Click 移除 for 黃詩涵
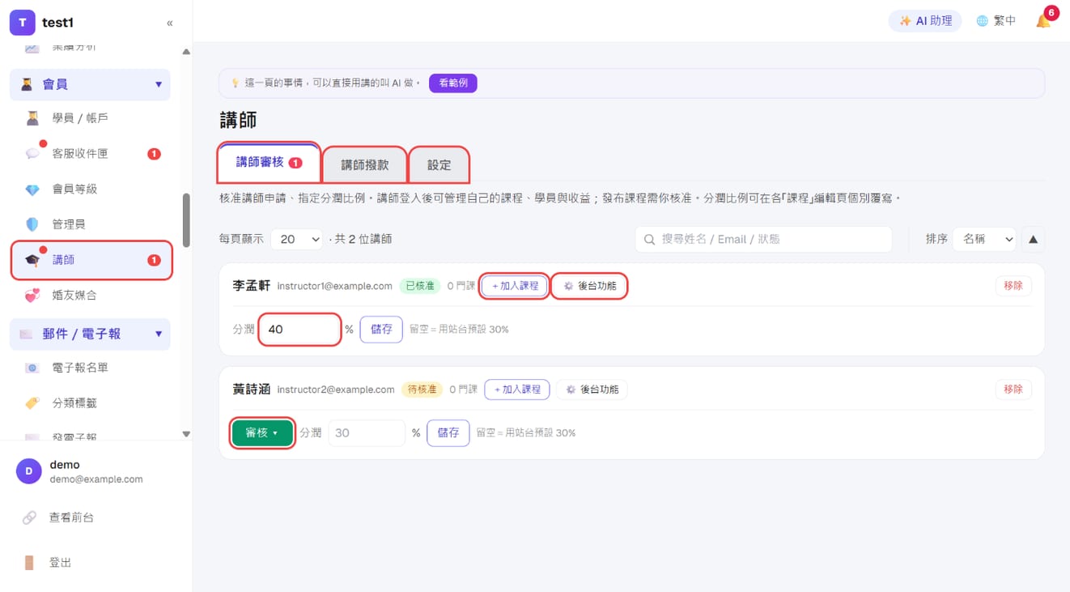Image resolution: width=1070 pixels, height=592 pixels. click(1013, 390)
